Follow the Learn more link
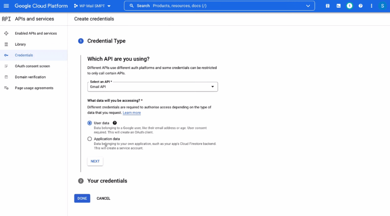Image resolution: width=390 pixels, height=216 pixels. coord(131,112)
